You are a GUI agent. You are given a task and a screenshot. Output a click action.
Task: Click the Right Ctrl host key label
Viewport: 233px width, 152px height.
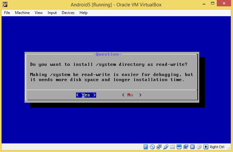click(217, 147)
